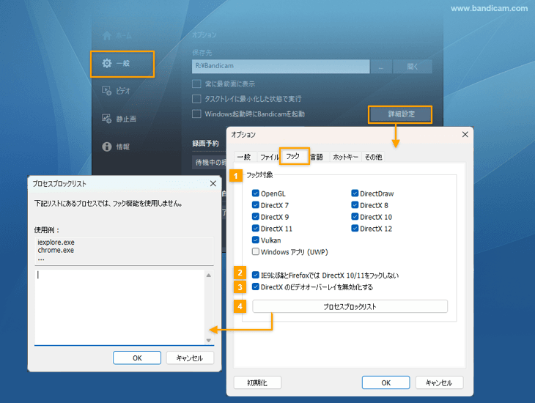Screen dimensions: 535x403
Task: Click inside the process block list text area
Action: 117,306
